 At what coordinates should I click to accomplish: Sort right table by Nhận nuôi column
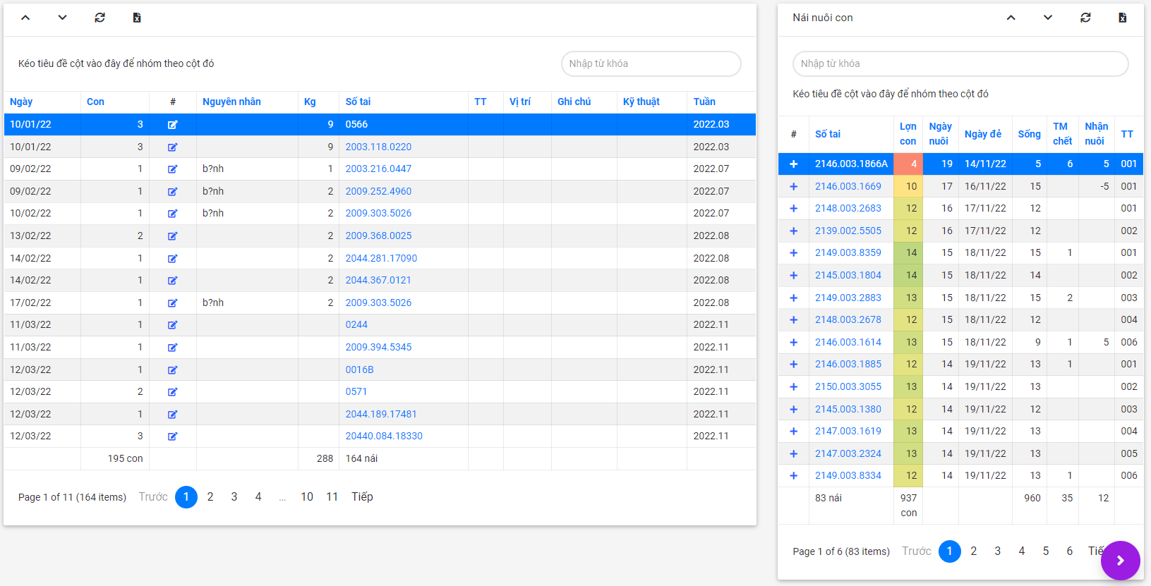coord(1096,134)
